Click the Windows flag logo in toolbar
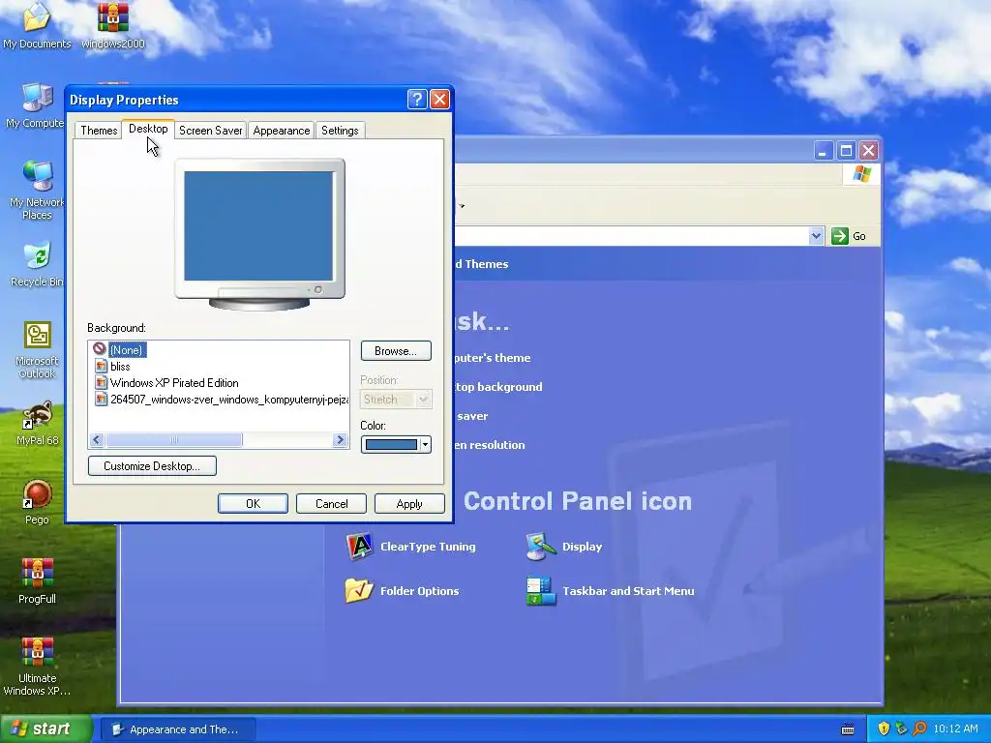 [862, 174]
